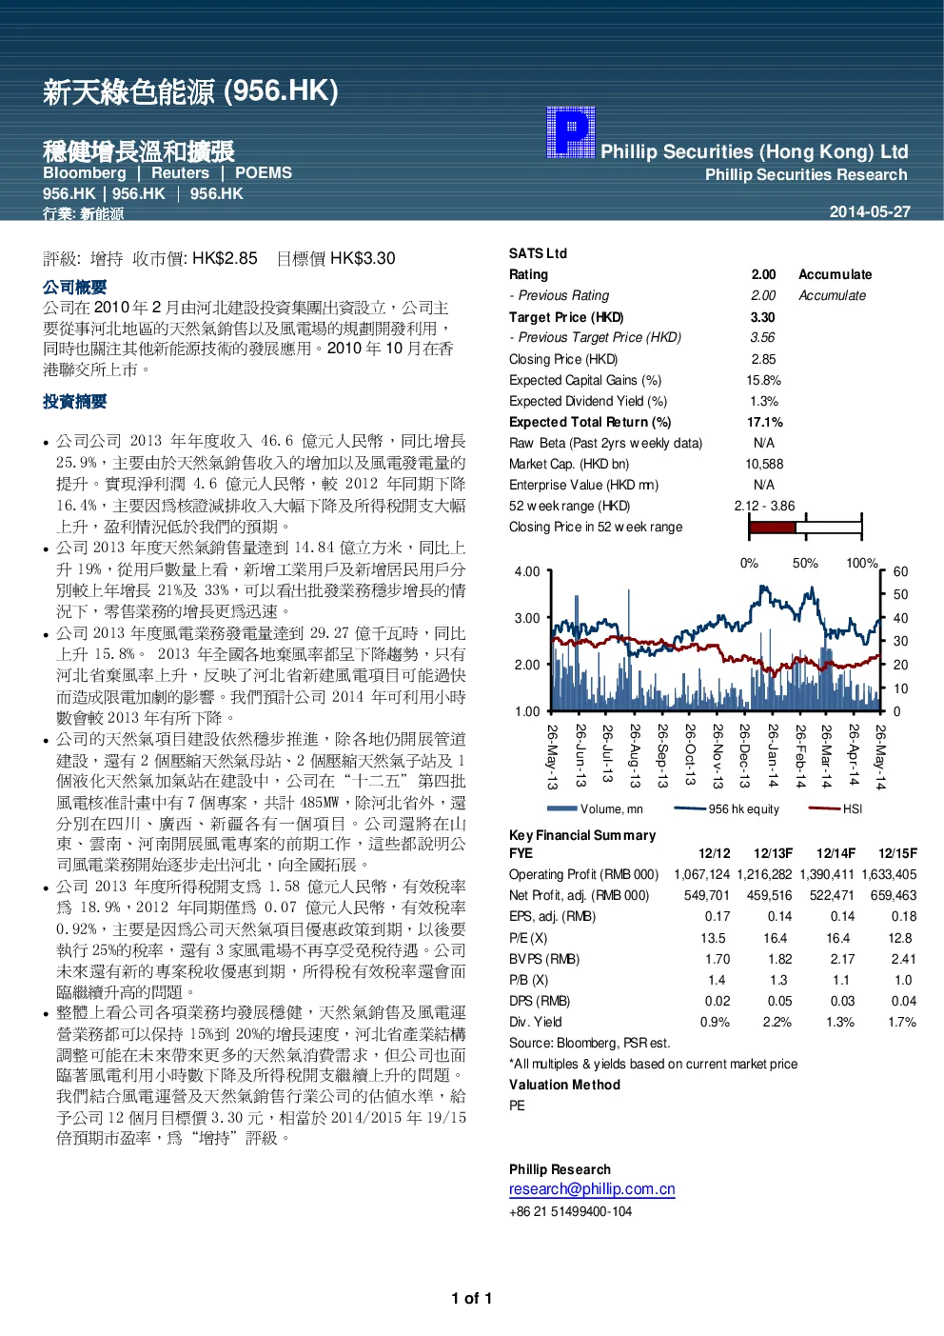Click the 行業: 新能源 industry line

click(83, 213)
